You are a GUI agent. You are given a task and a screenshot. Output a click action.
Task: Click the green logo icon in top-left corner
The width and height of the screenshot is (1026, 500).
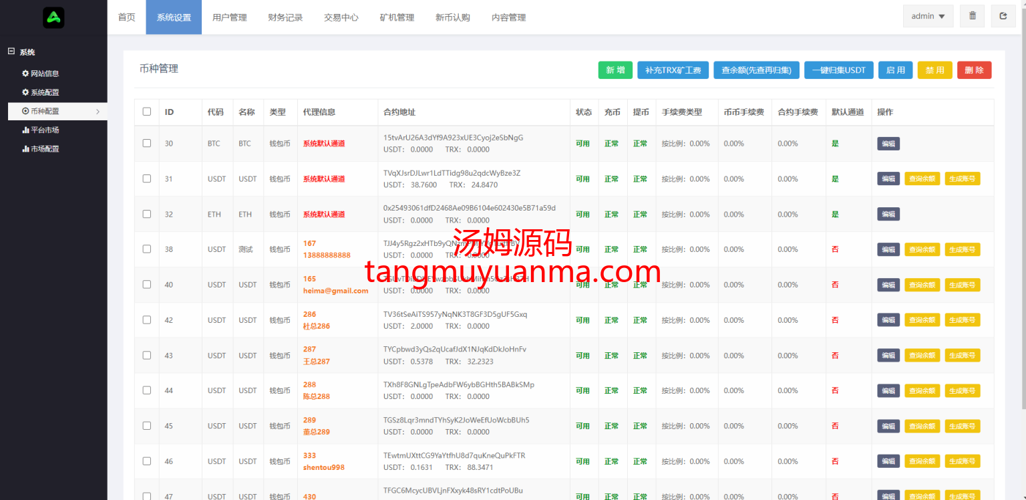point(53,17)
